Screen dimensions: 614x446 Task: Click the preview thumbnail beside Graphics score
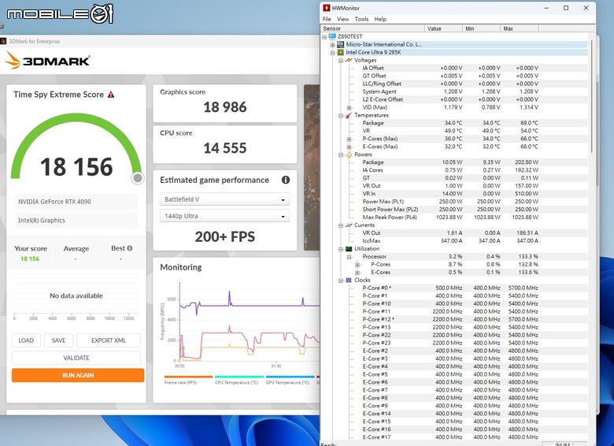pos(312,167)
